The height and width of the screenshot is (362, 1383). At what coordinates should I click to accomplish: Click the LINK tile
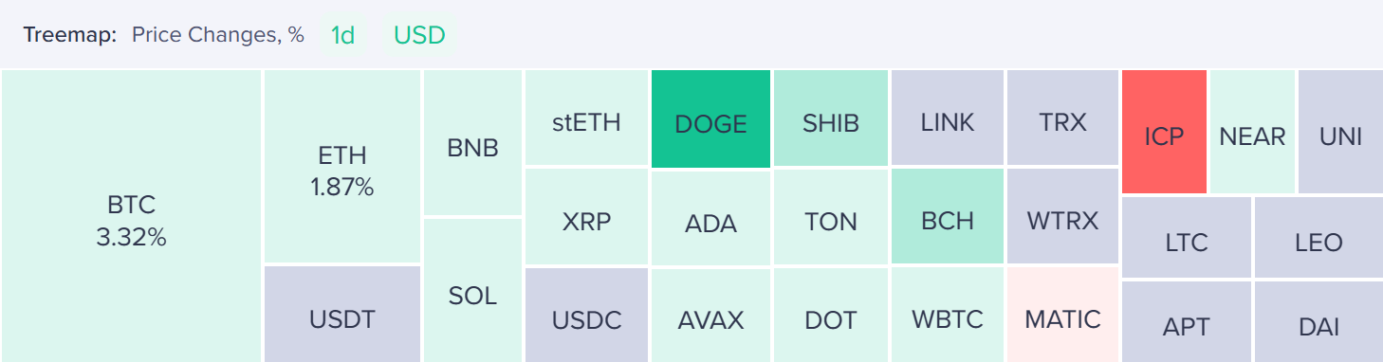click(948, 119)
